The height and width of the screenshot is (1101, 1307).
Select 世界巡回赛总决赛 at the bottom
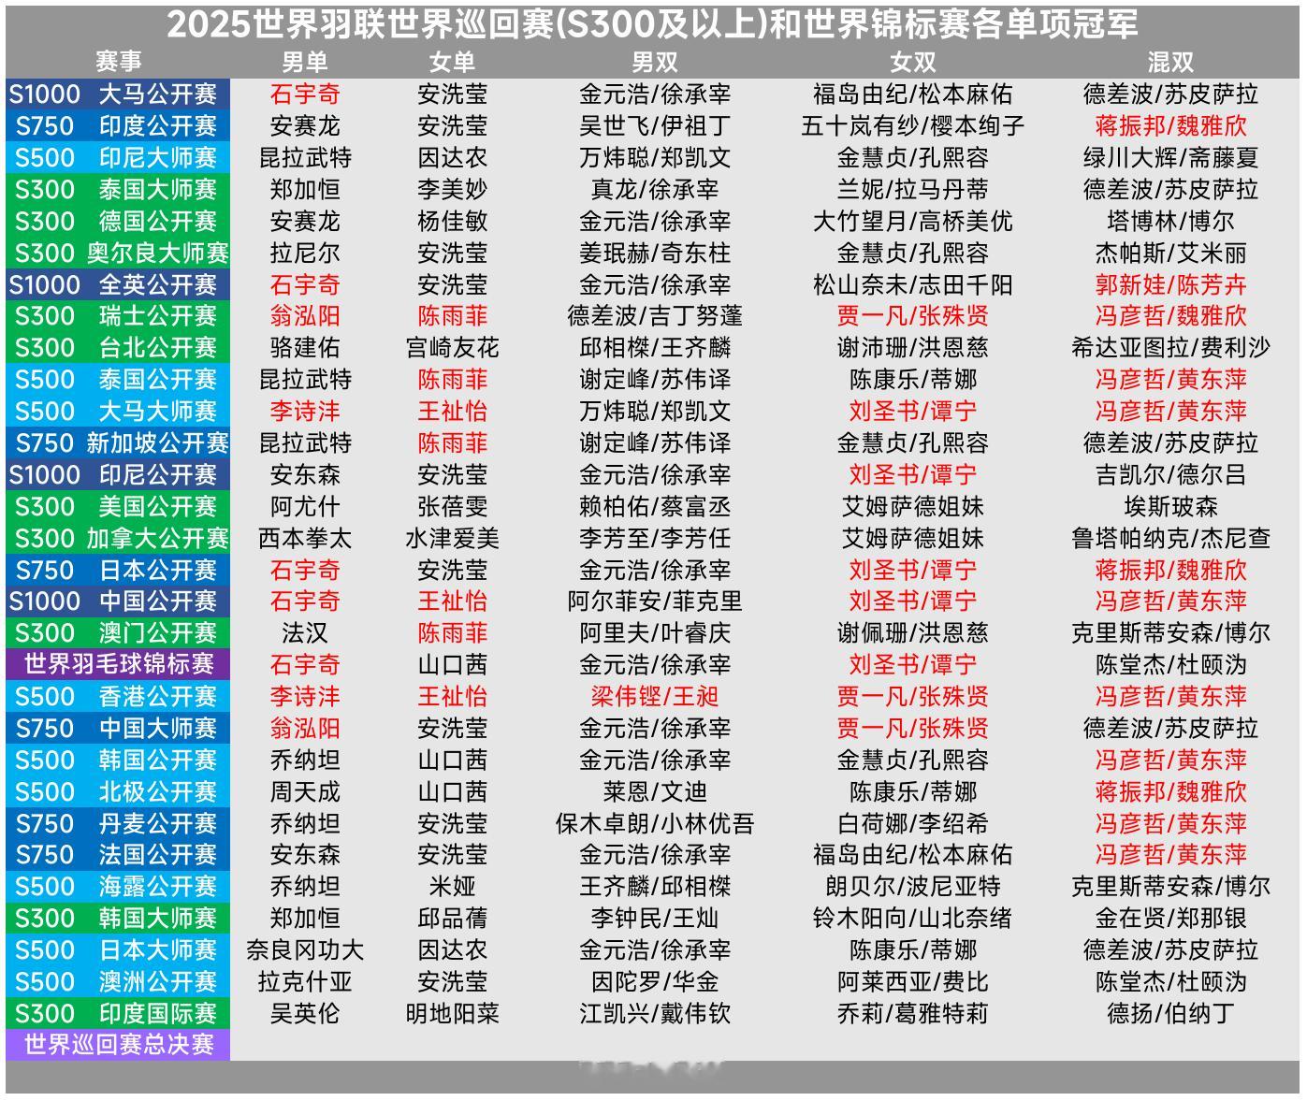click(117, 1045)
